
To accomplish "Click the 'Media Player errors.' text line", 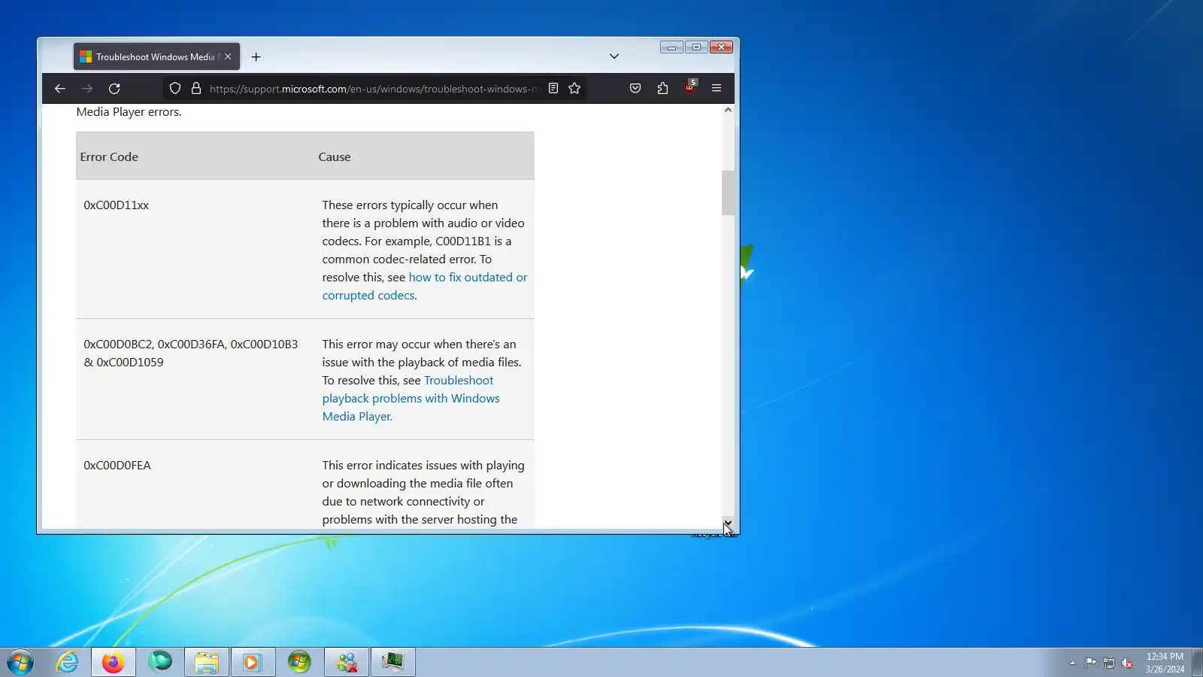I will click(x=129, y=112).
